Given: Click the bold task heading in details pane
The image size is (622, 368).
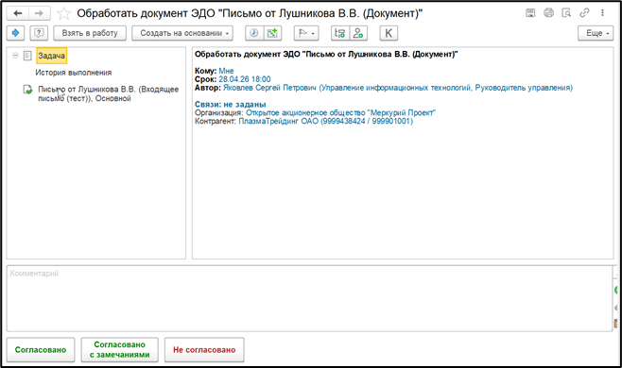Looking at the screenshot, I should point(326,55).
